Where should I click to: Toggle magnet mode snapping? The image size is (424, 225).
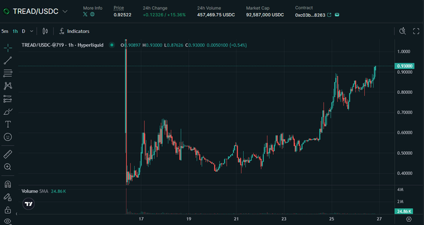8,185
